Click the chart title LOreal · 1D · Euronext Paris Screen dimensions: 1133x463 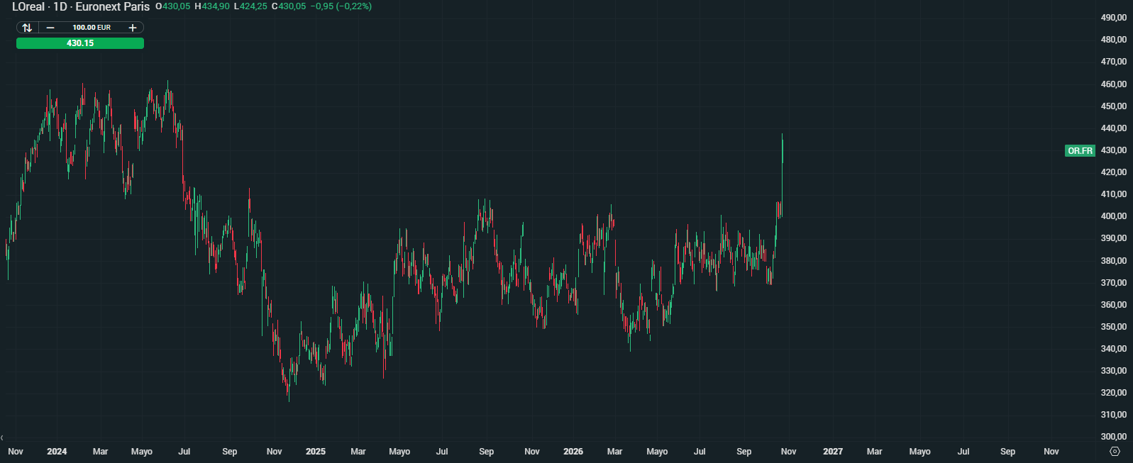pos(81,6)
